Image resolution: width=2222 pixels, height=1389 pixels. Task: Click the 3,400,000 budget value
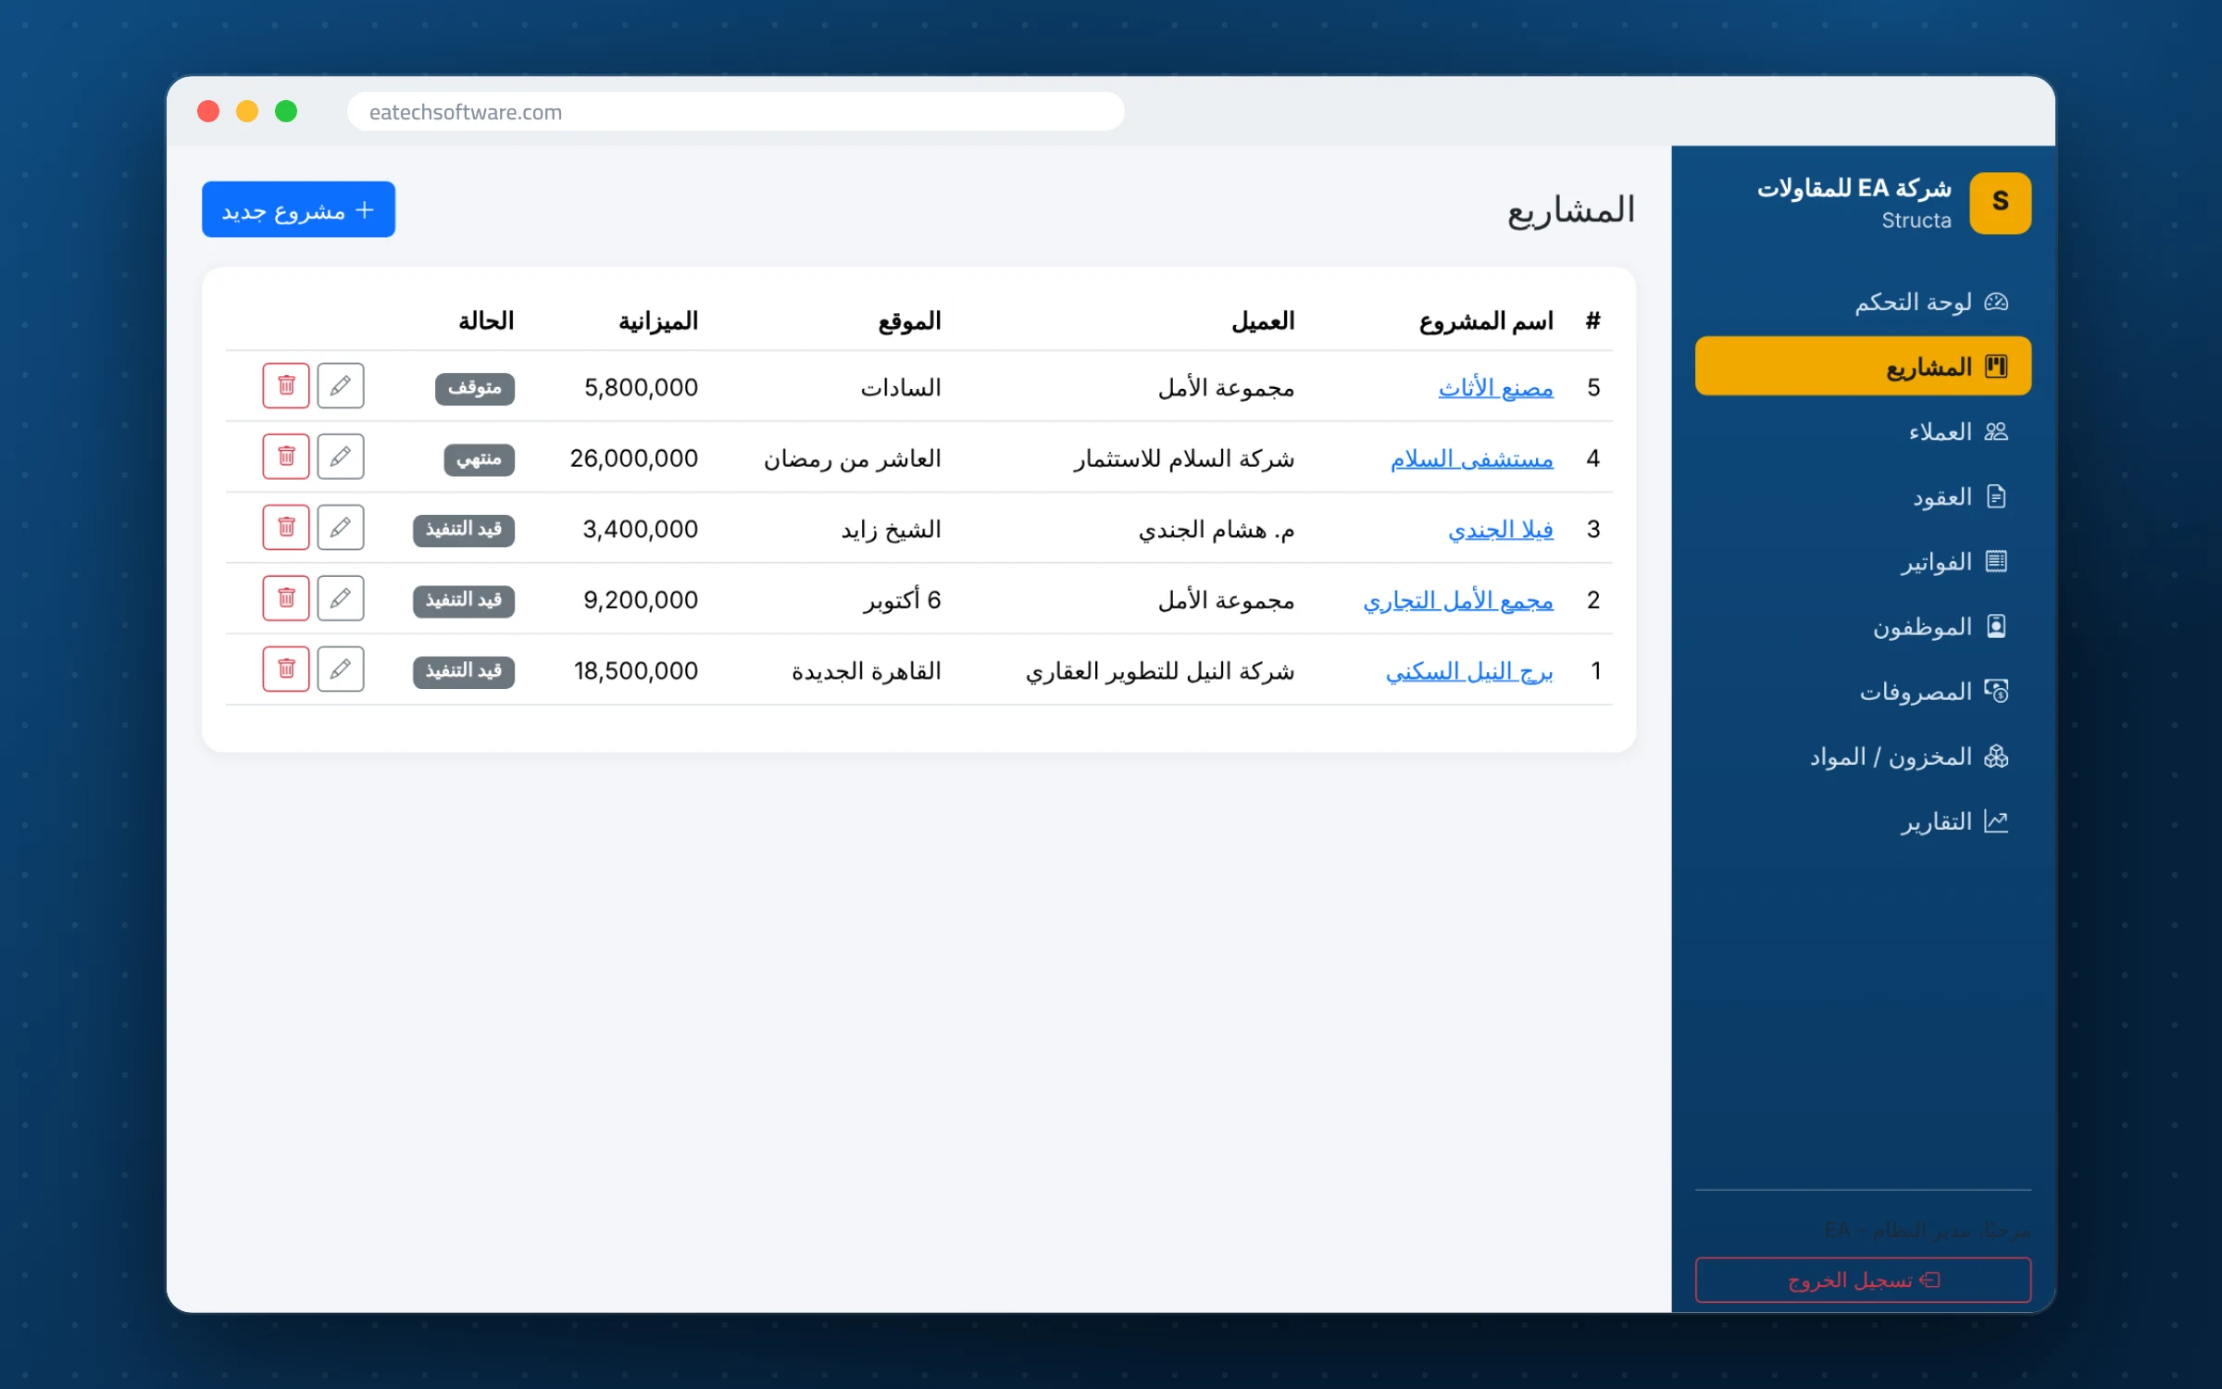click(641, 530)
